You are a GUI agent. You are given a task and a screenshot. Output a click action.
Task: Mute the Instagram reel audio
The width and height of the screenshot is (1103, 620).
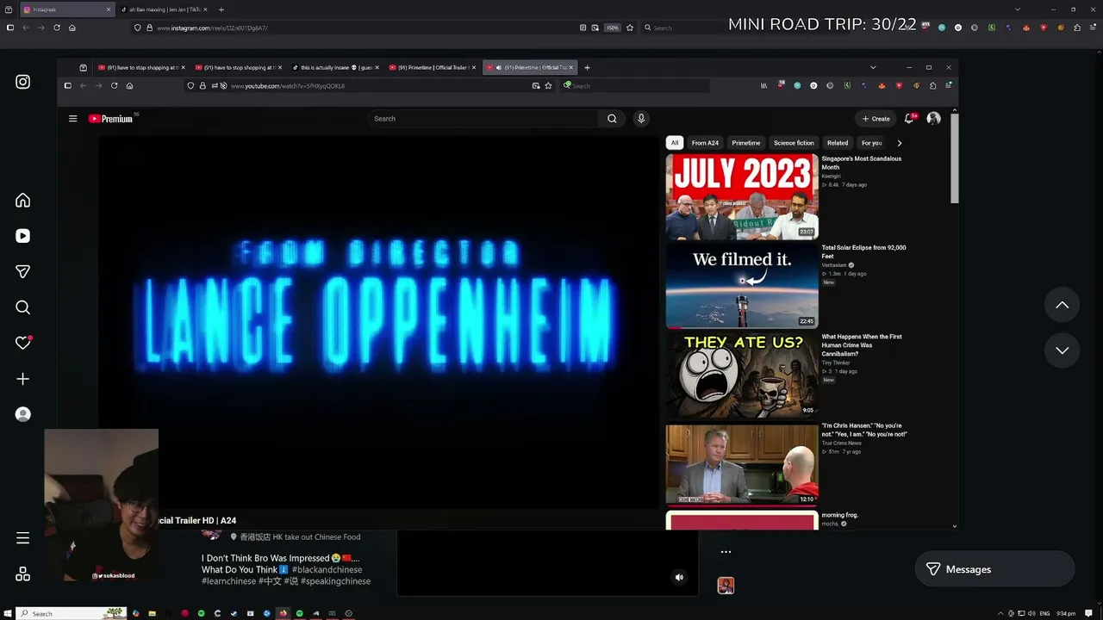[679, 578]
